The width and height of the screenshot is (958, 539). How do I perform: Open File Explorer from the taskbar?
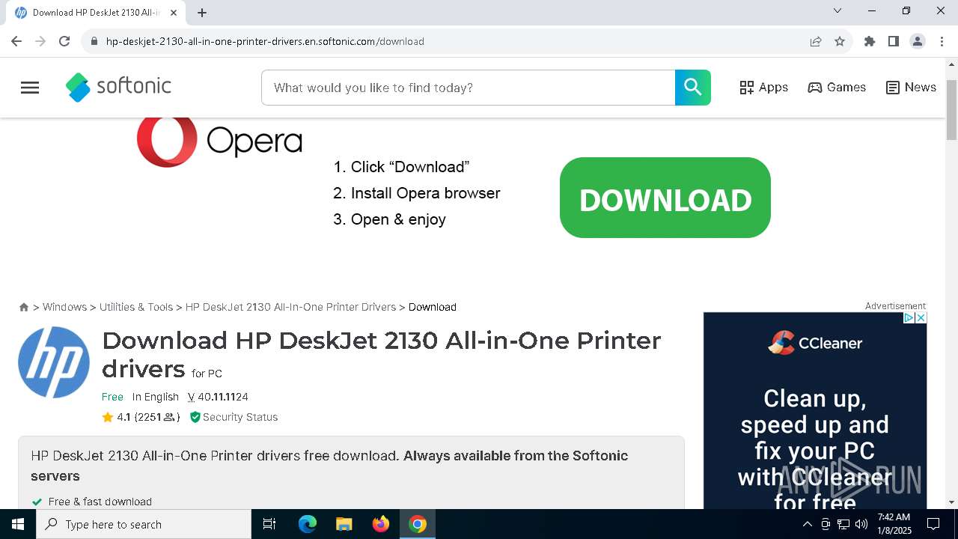click(344, 524)
